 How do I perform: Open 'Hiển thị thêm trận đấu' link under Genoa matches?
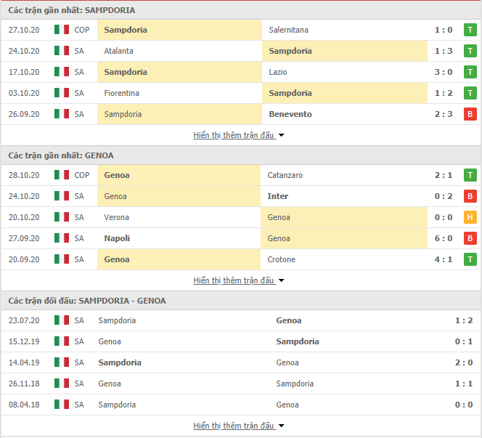tap(233, 280)
